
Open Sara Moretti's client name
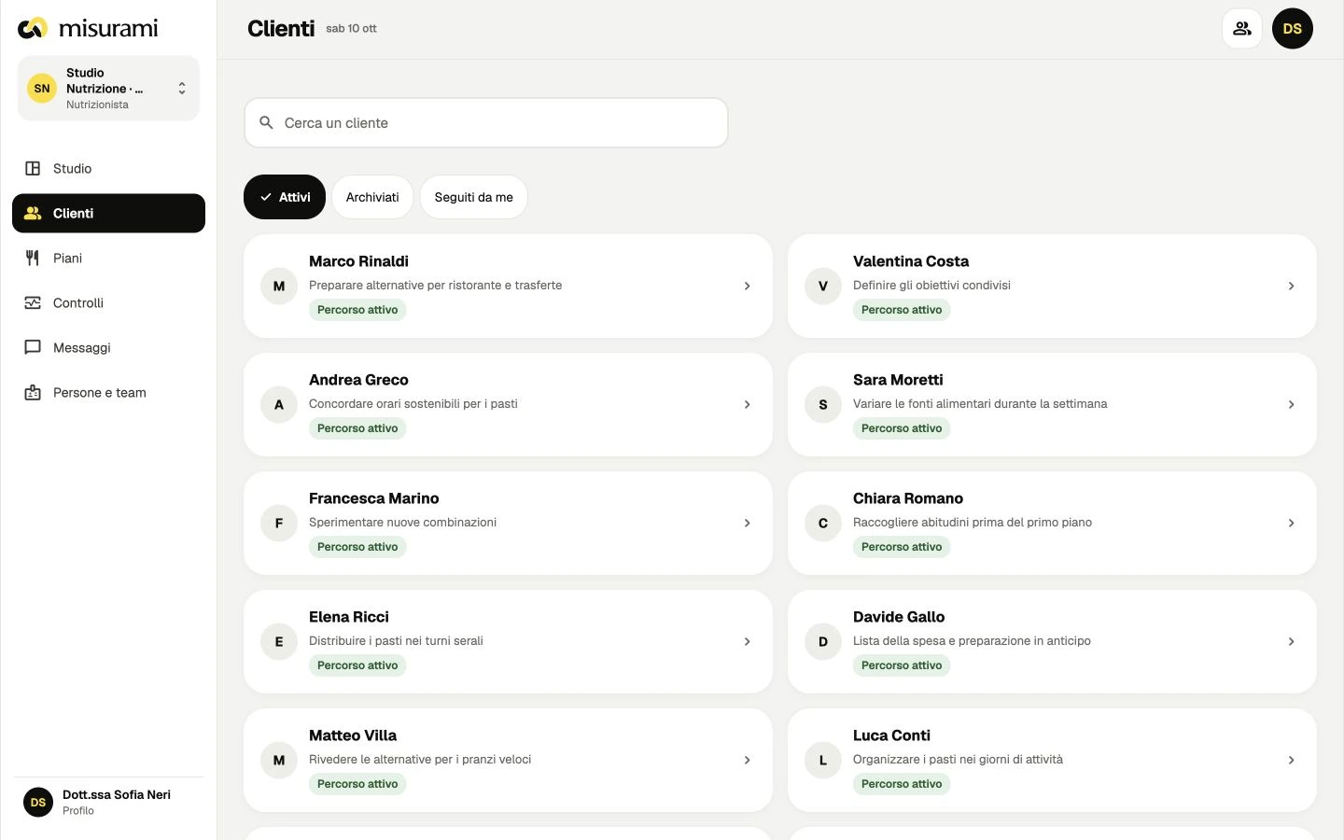[898, 380]
